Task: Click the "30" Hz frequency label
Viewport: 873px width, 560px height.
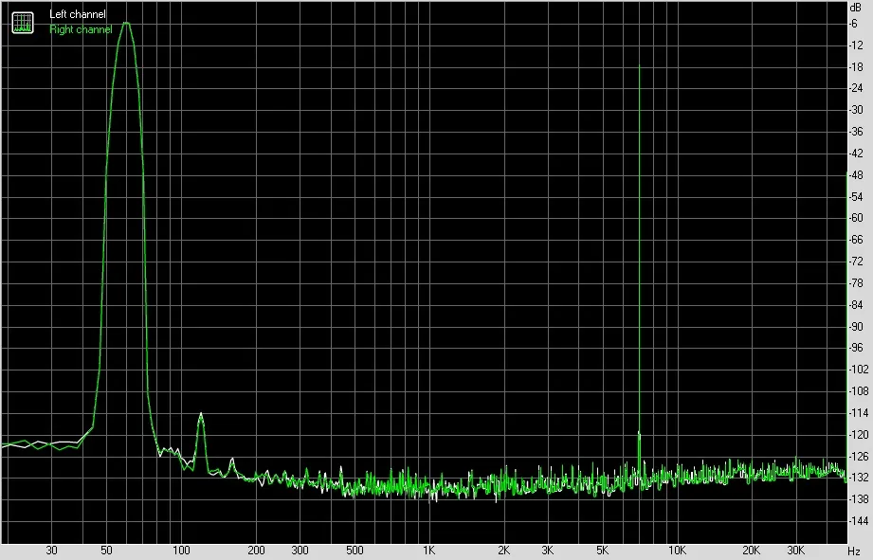Action: (51, 551)
